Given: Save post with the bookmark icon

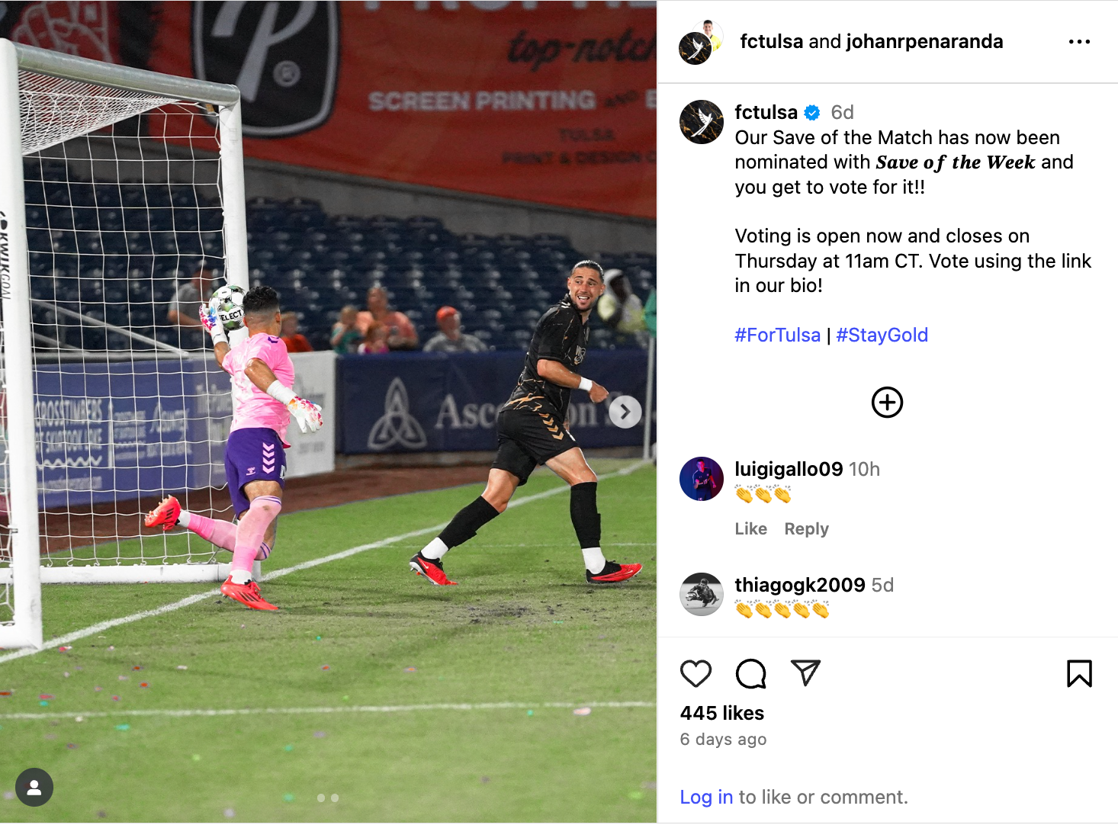Looking at the screenshot, I should click(1079, 673).
